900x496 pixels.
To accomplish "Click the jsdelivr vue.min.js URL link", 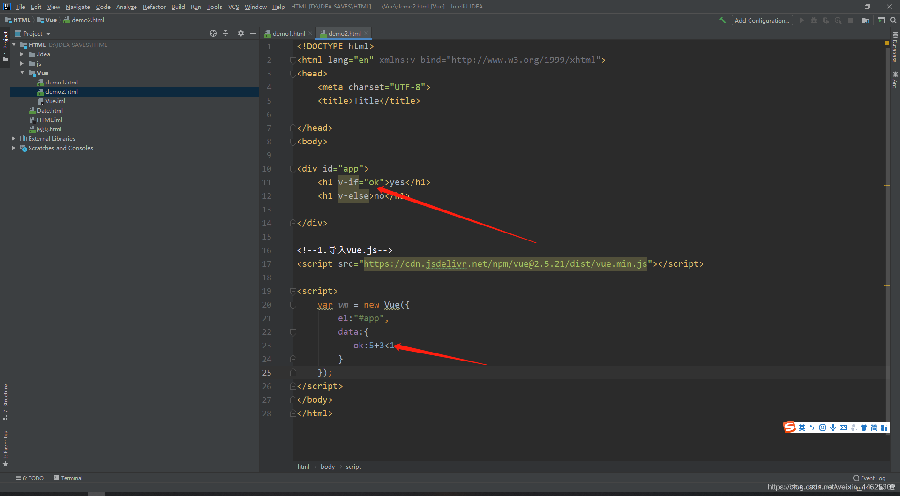I will point(505,264).
